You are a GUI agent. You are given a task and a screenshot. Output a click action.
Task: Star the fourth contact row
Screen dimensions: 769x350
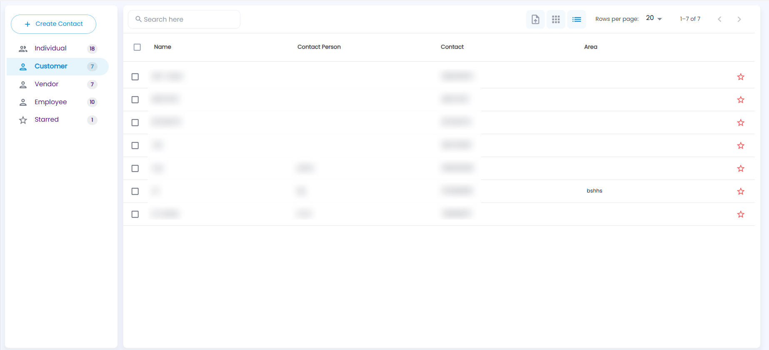pyautogui.click(x=741, y=145)
